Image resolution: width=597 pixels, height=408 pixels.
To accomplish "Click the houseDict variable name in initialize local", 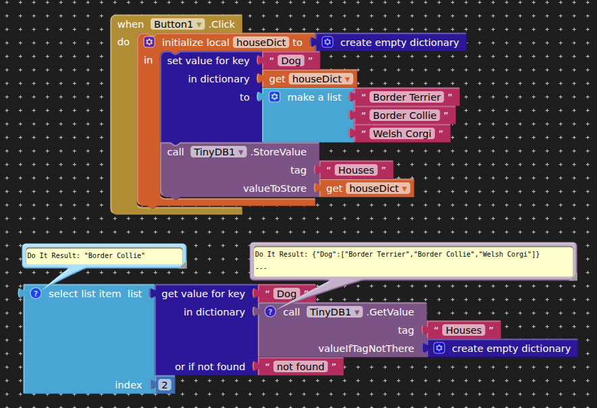I will (x=261, y=43).
